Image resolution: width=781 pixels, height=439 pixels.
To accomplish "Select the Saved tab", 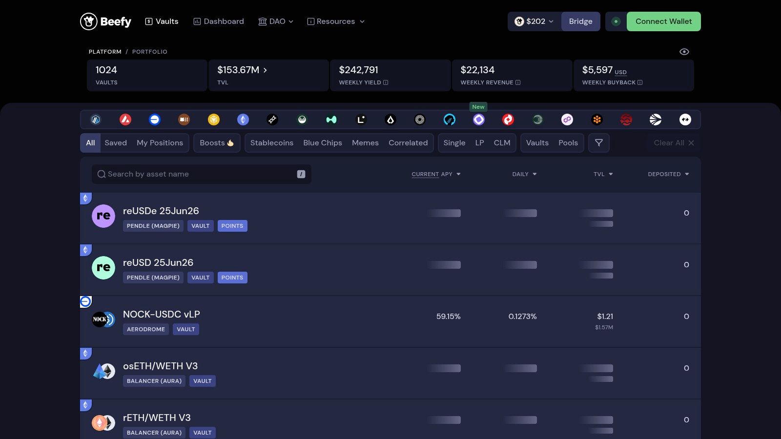I will tap(116, 143).
